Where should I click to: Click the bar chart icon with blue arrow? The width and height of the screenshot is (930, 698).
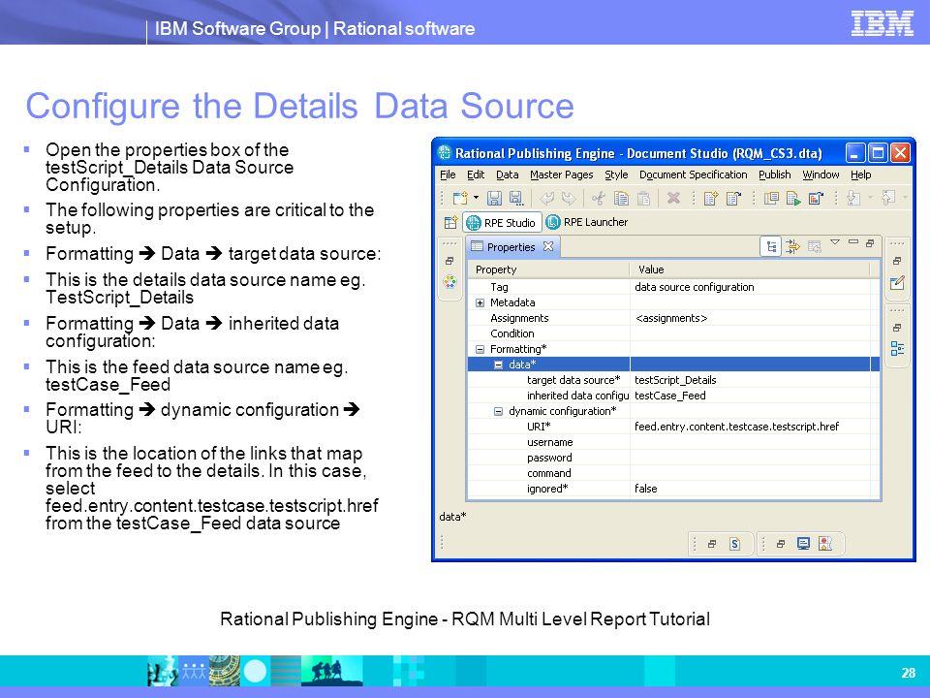[x=816, y=198]
